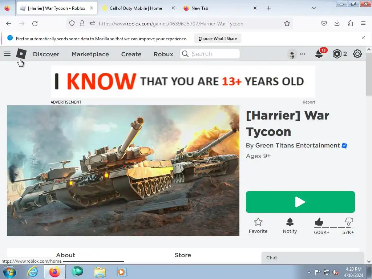
Task: Show hidden system tray icons
Action: tap(309, 272)
